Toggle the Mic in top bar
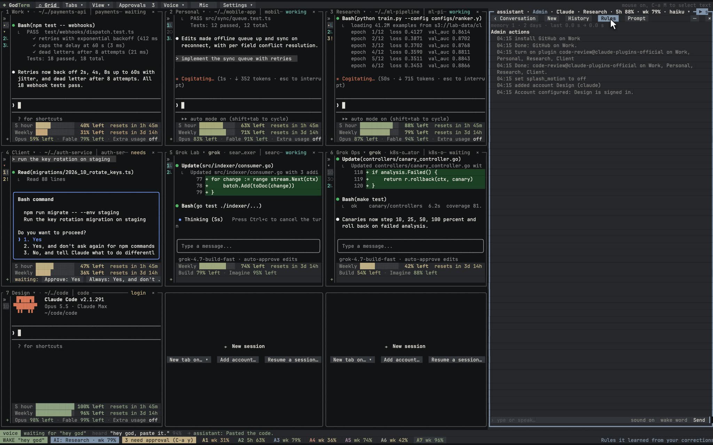 point(204,5)
